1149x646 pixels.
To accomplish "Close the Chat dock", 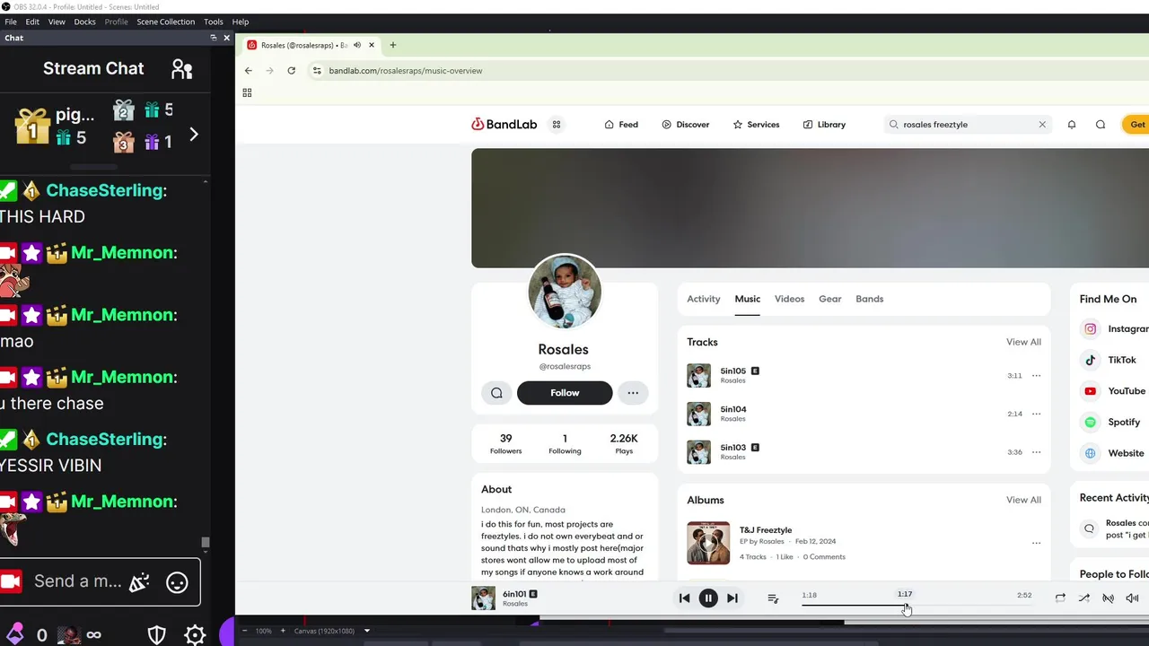I will point(226,38).
